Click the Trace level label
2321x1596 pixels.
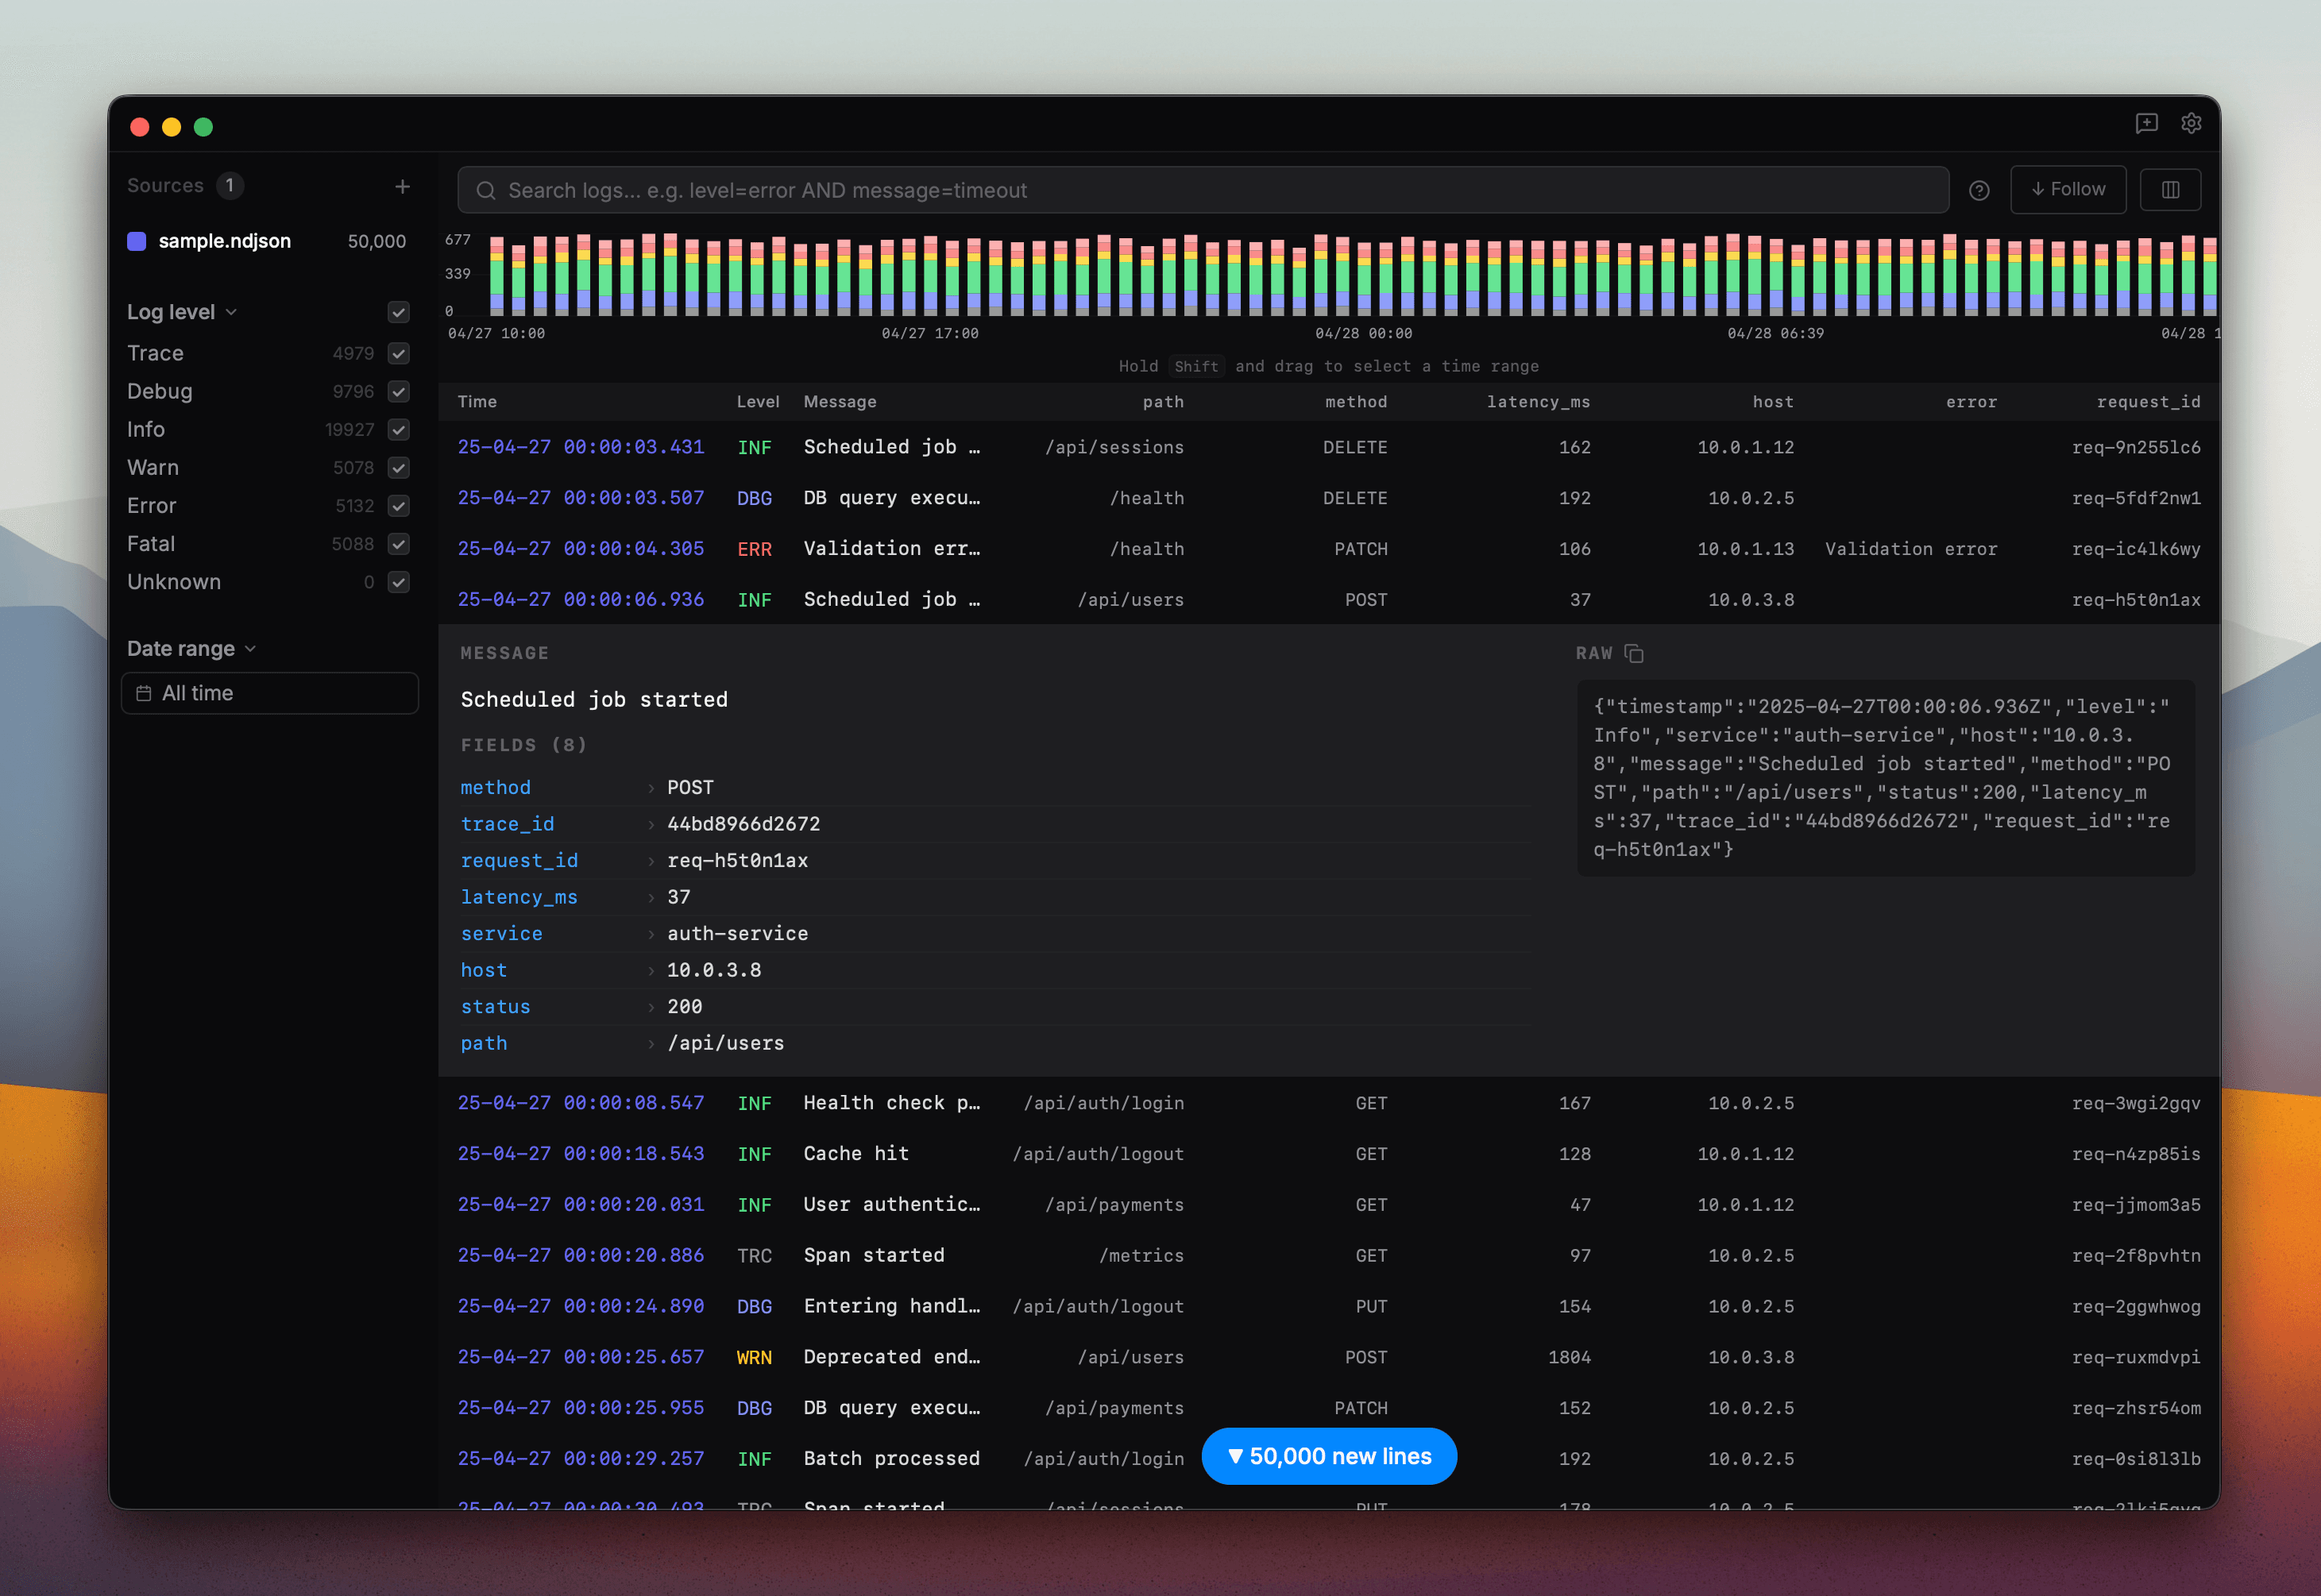155,353
